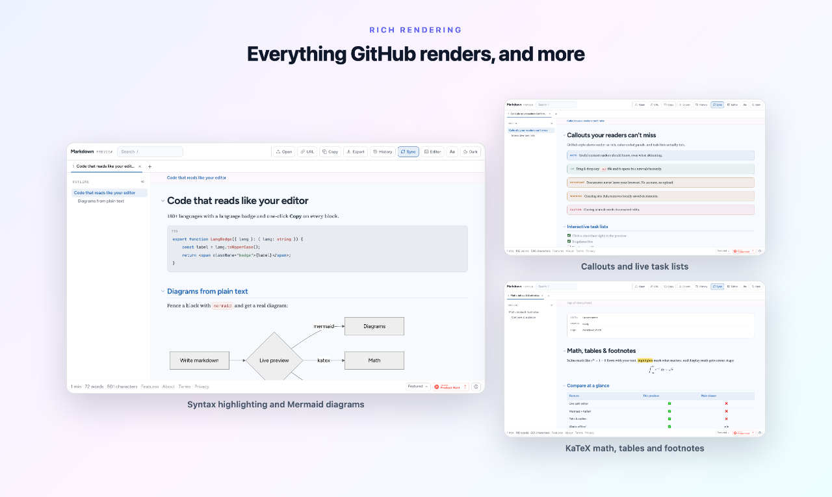
Task: Toggle the Editor pane in the Code that reads window
Action: [x=433, y=151]
